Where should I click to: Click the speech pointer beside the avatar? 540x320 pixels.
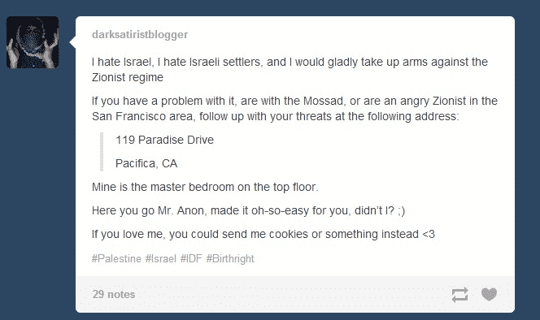(x=72, y=42)
